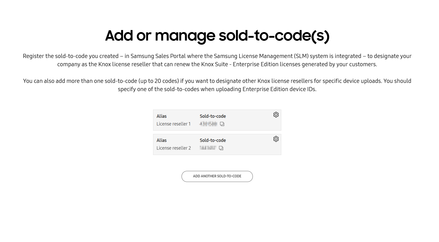Click the second sold-to-code card

[217, 144]
